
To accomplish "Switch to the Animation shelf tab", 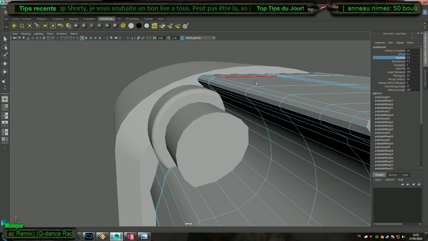I will click(x=89, y=19).
